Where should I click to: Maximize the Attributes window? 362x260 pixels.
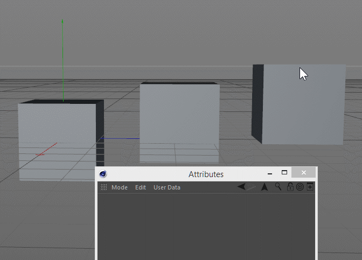[x=284, y=172]
